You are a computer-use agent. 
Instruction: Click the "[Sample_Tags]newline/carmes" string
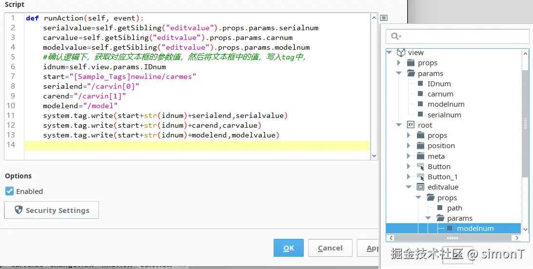[x=133, y=77]
